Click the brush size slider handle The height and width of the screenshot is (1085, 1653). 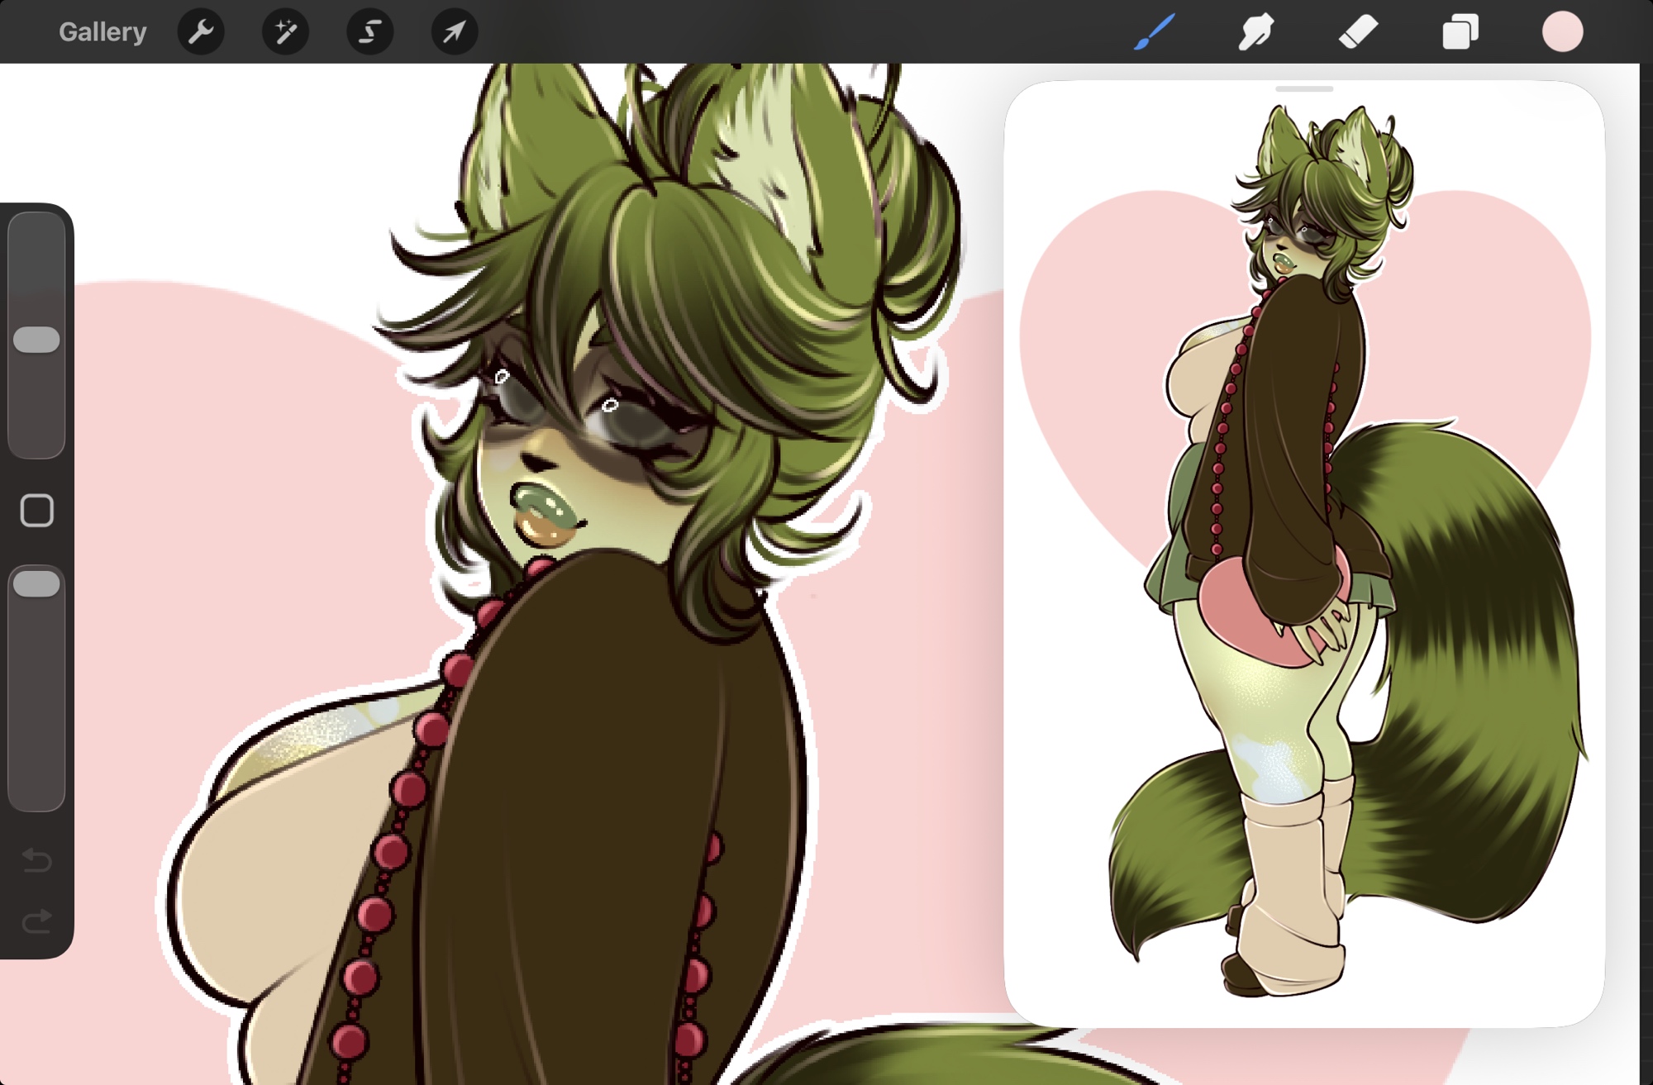[37, 340]
